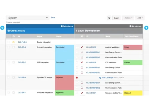The width and height of the screenshot is (149, 111).
Task: Click item icon for CL3-SUBSREQ-1 under Add Coverage
Action: tap(82, 83)
